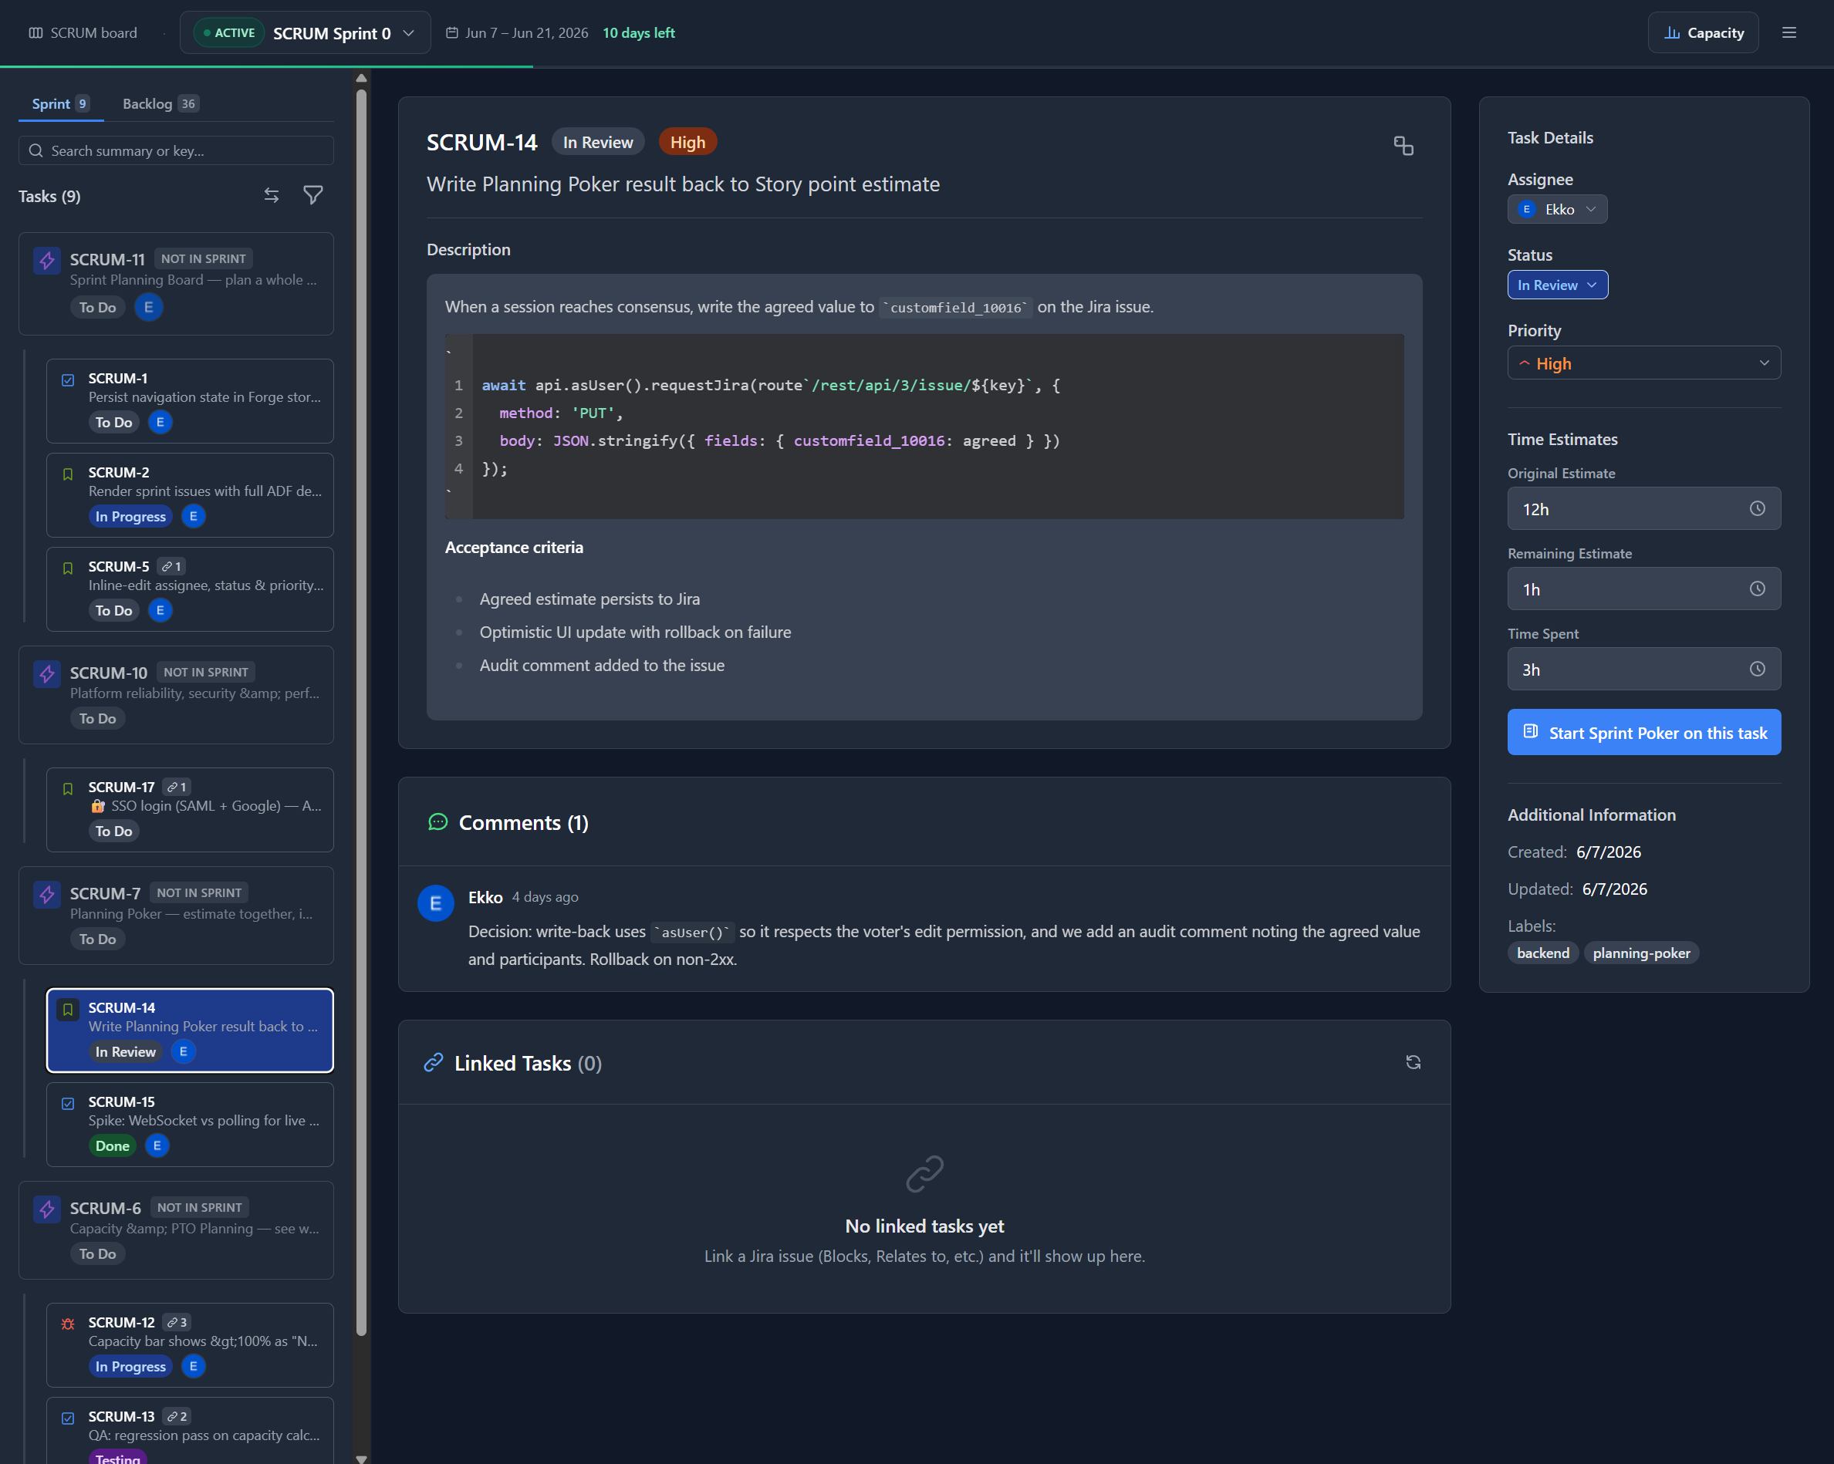
Task: Click the task checkbox icon on SCRUM-15
Action: [68, 1104]
